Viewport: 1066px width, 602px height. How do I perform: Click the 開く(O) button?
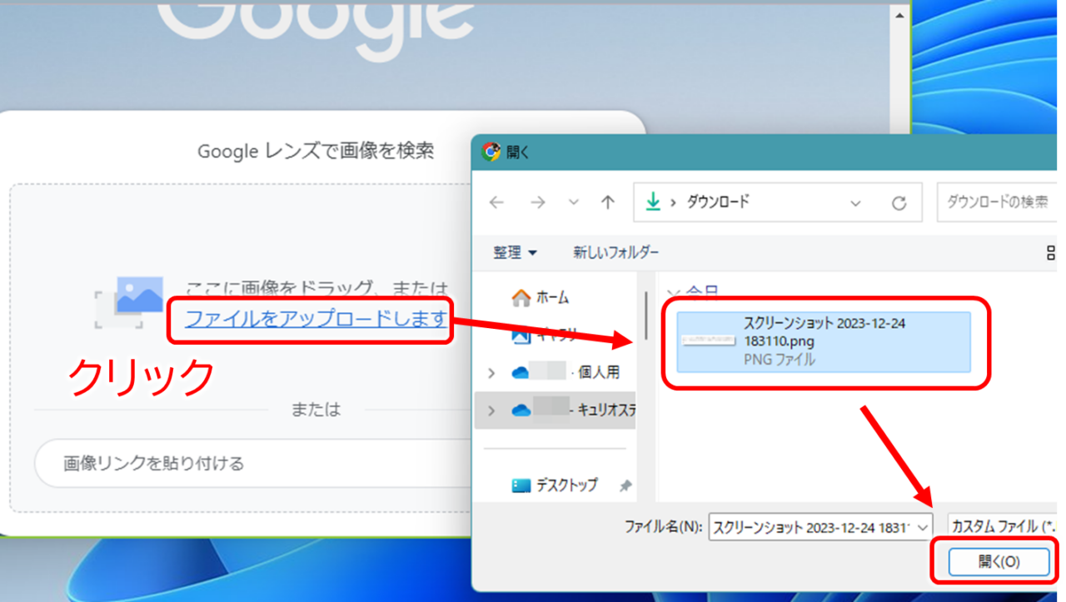(999, 562)
